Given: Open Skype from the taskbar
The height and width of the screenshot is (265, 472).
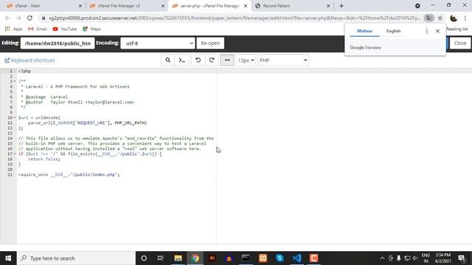Looking at the screenshot, I should 280,258.
